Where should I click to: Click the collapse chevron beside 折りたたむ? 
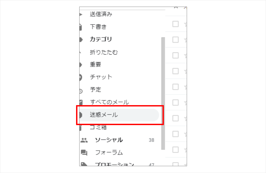(80, 52)
